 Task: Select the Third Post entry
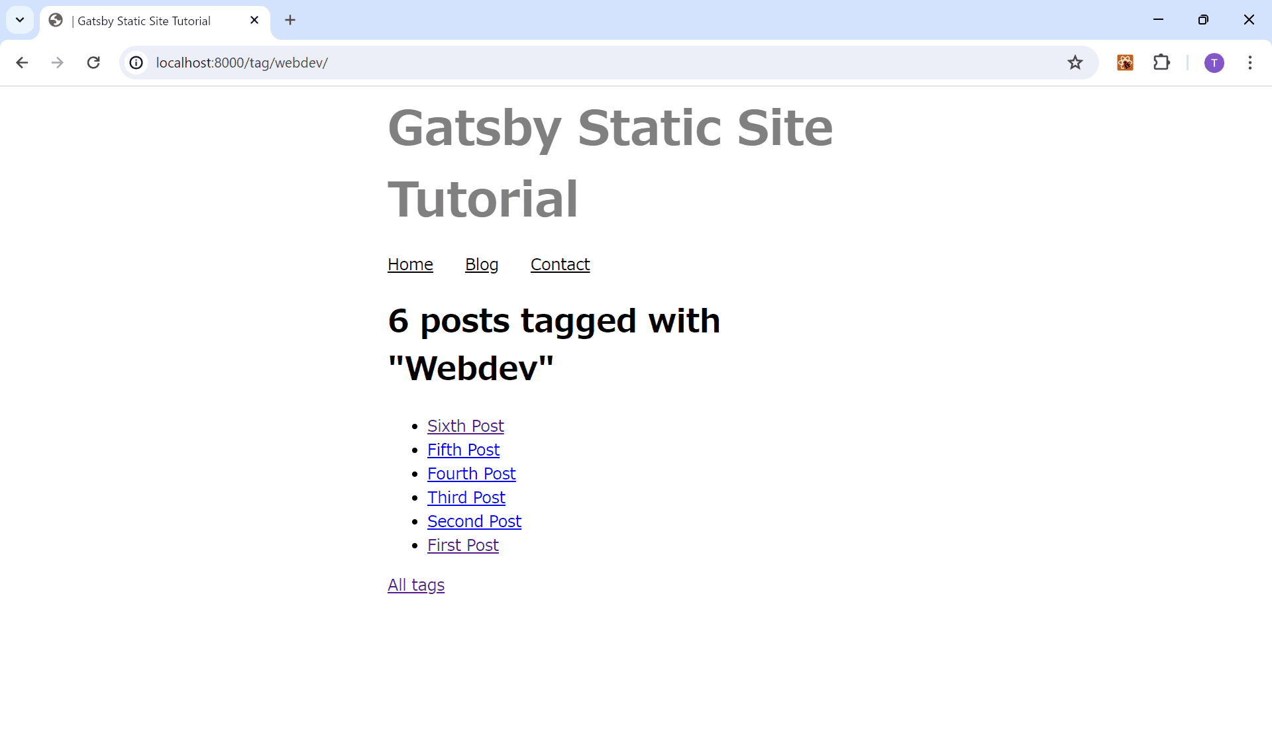[466, 497]
